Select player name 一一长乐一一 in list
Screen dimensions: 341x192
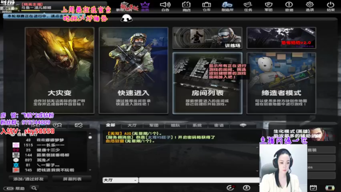(51, 145)
